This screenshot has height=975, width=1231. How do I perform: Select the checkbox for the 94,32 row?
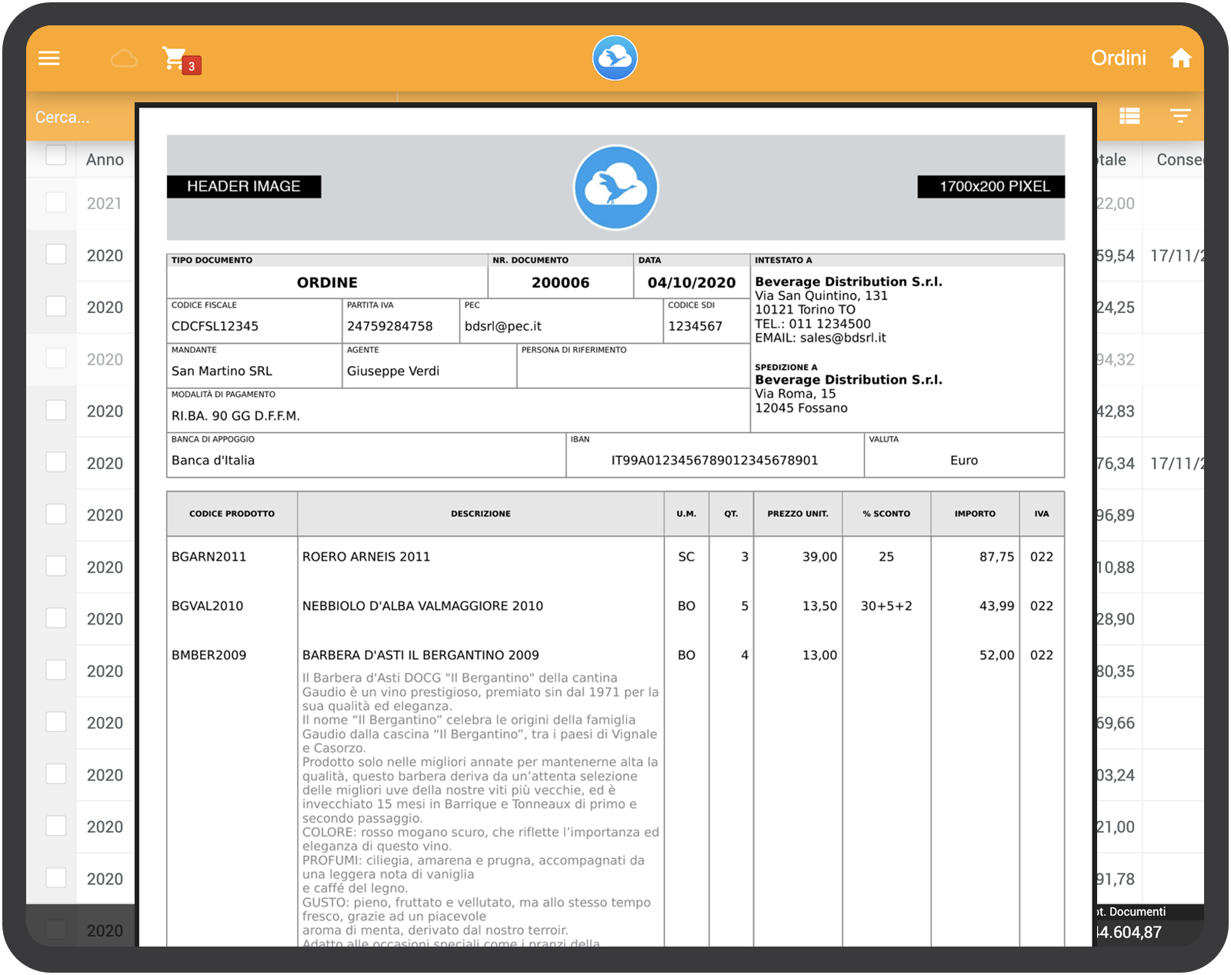tap(56, 358)
